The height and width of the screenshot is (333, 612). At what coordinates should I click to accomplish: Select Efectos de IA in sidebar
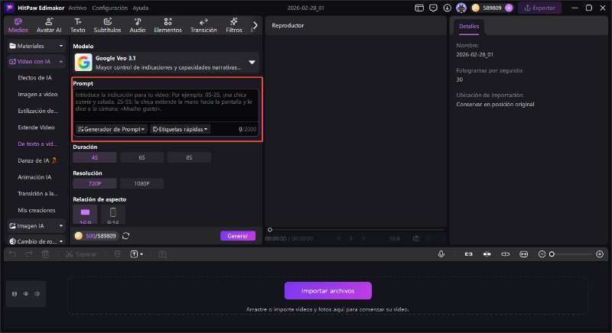pos(34,78)
